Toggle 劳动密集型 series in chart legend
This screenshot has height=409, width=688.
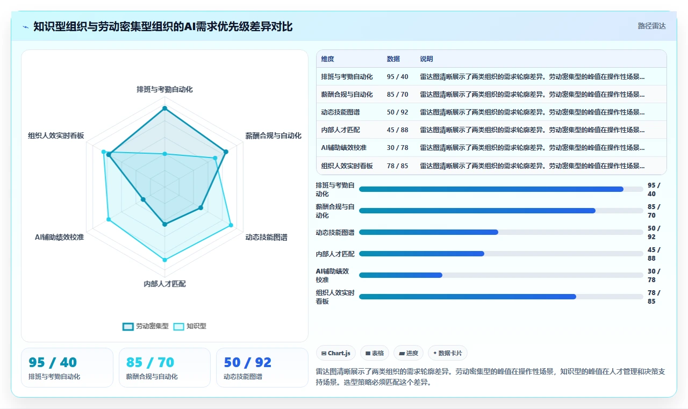(146, 326)
